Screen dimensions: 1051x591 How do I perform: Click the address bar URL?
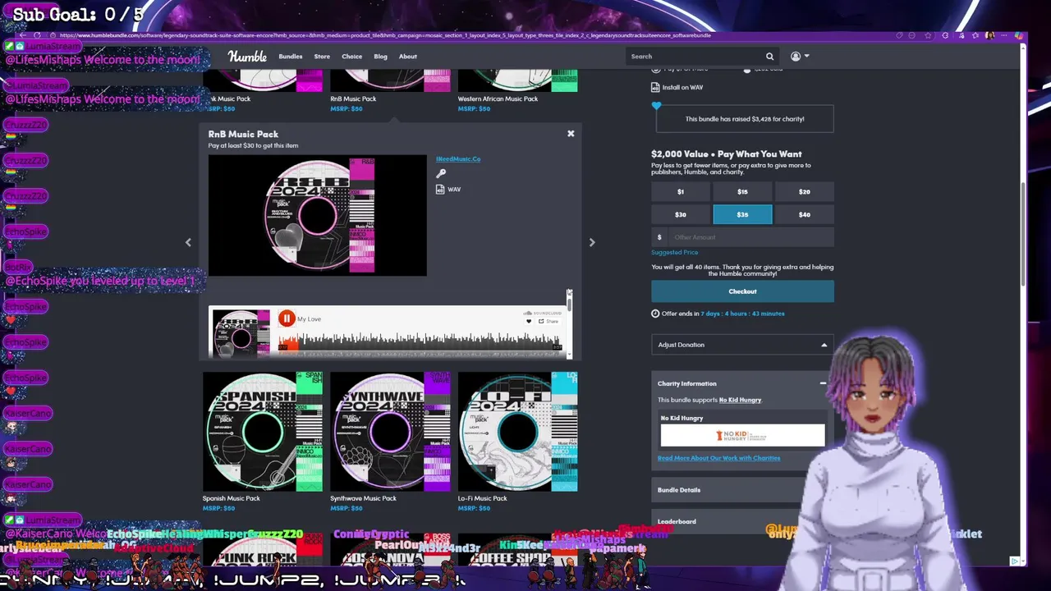pyautogui.click(x=385, y=35)
